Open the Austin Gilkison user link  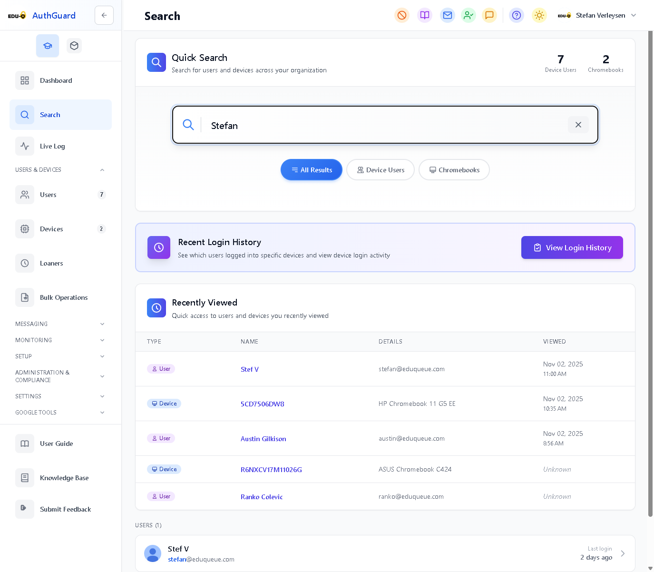pyautogui.click(x=263, y=439)
